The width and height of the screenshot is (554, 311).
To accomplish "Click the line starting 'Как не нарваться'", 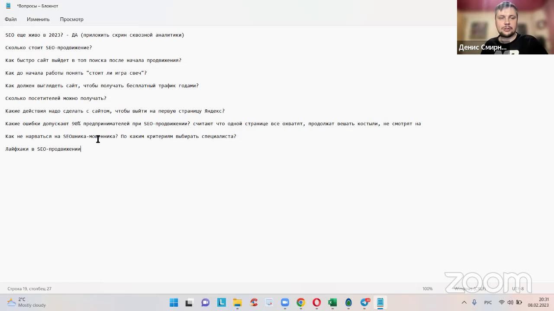I will click(x=121, y=136).
